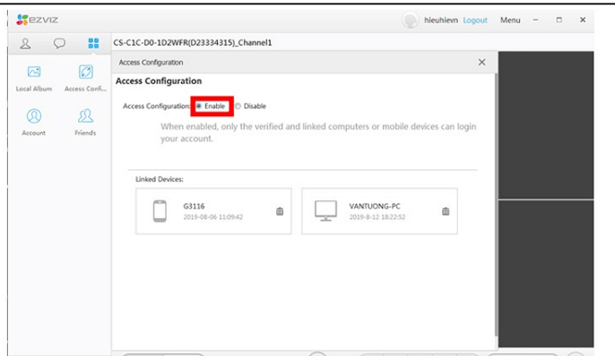Image resolution: width=615 pixels, height=356 pixels.
Task: Open the Local Album icon
Action: (34, 72)
